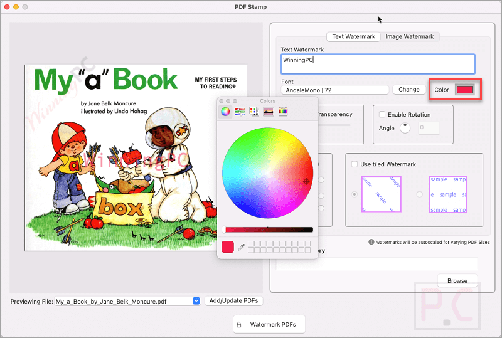Viewport: 502px width, 338px height.
Task: Switch to the Text Watermark tab
Action: tap(353, 36)
